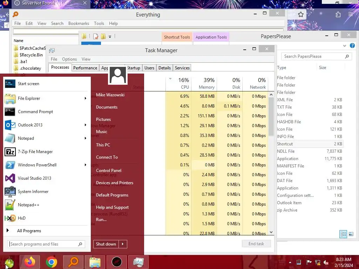Click the Start button in taskbar
The image size is (359, 269).
click(x=9, y=262)
